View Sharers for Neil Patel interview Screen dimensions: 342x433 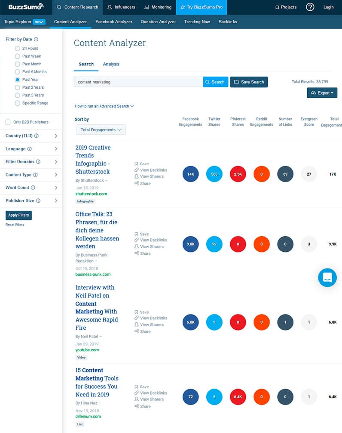coord(149,325)
